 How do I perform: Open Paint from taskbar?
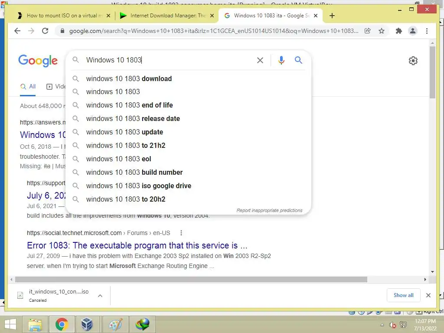[115, 324]
